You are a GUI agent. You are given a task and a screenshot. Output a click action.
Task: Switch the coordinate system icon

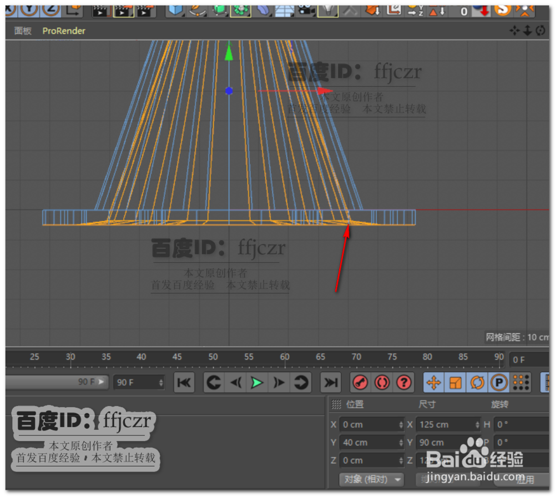point(74,10)
